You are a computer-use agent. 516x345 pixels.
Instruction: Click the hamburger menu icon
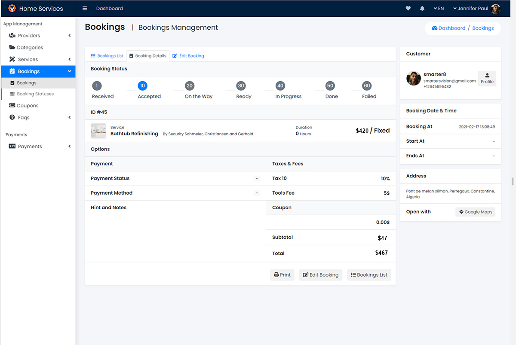pyautogui.click(x=85, y=9)
